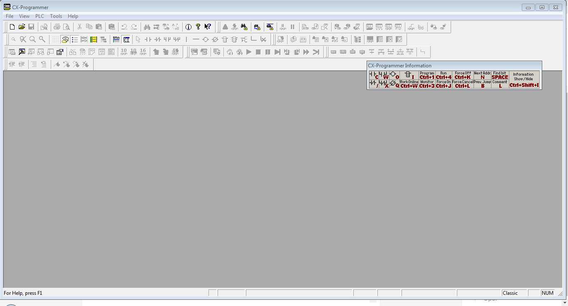Viewport: 568px width, 306px height.
Task: Click the Save floppy disk icon
Action: (x=31, y=27)
